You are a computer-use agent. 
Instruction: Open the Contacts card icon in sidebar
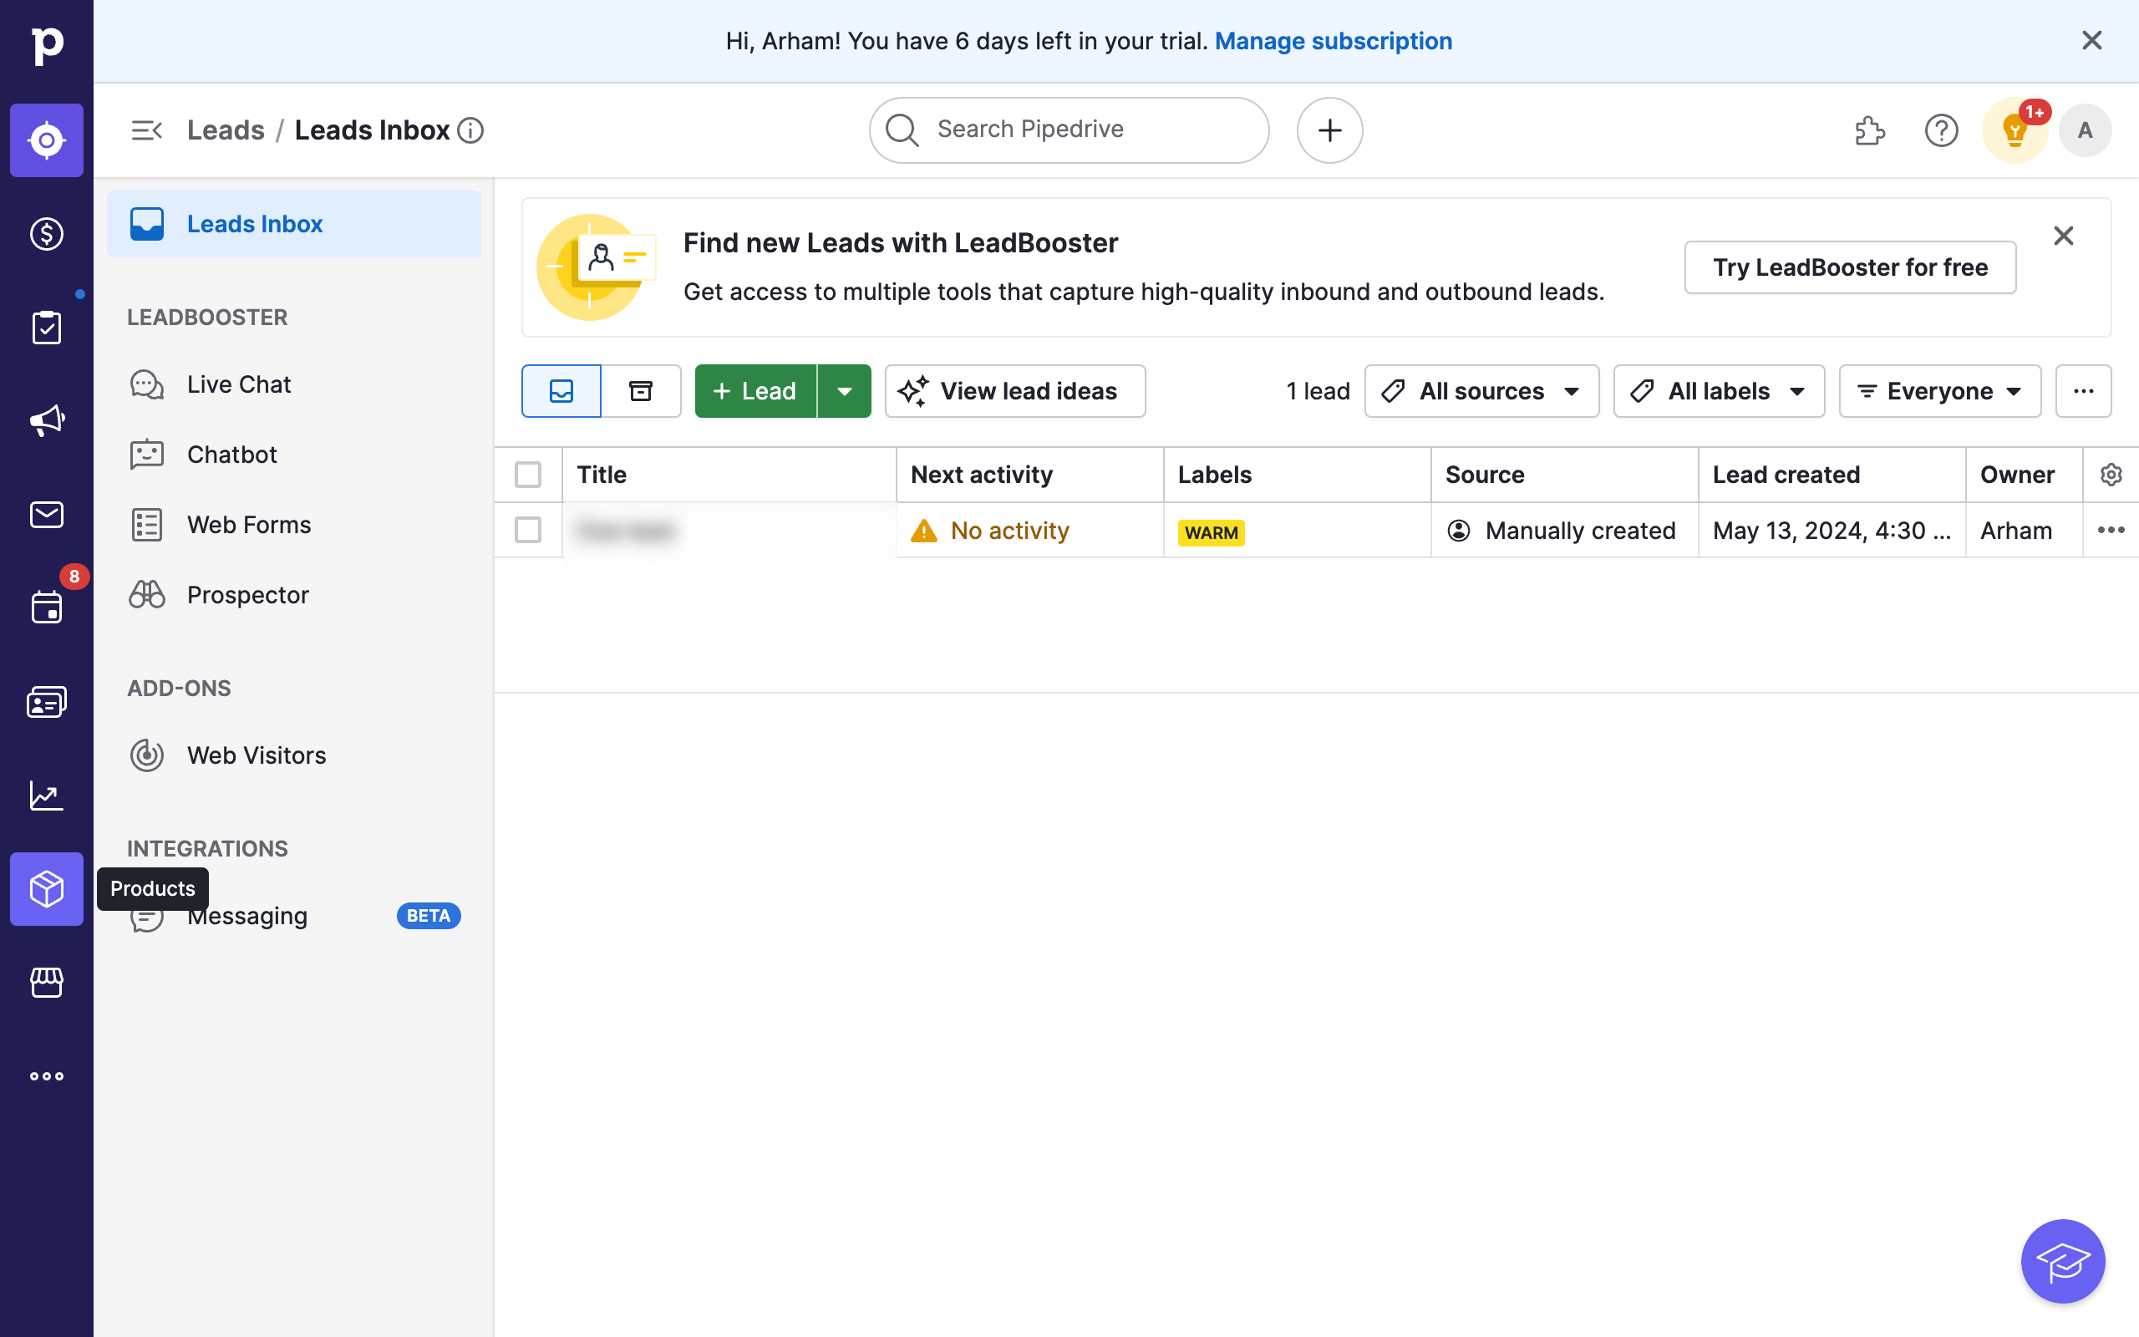[46, 702]
